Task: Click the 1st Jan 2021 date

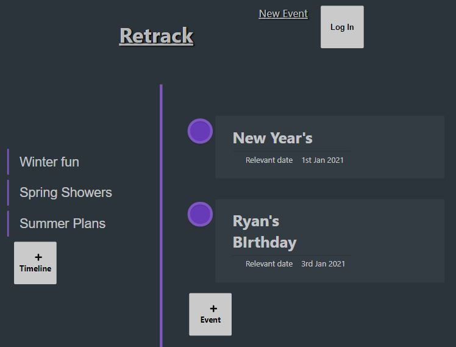Action: (322, 160)
